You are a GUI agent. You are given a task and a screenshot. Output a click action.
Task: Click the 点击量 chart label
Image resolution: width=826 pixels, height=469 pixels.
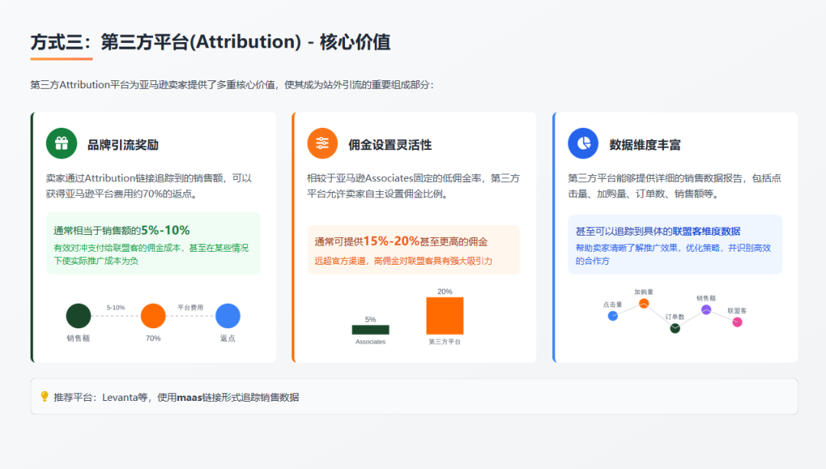tap(613, 305)
